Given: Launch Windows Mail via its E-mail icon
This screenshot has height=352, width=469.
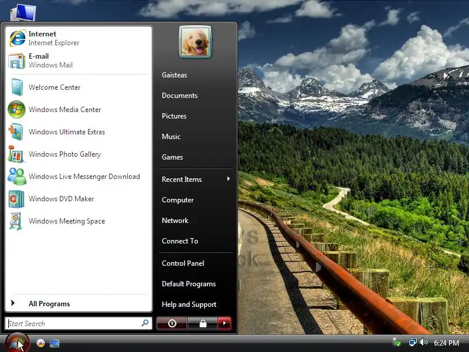Looking at the screenshot, I should (x=16, y=61).
